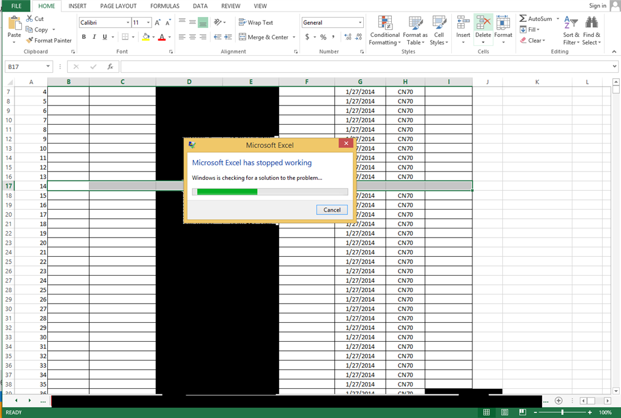Cancel the Excel crash dialog
The width and height of the screenshot is (621, 418).
332,210
